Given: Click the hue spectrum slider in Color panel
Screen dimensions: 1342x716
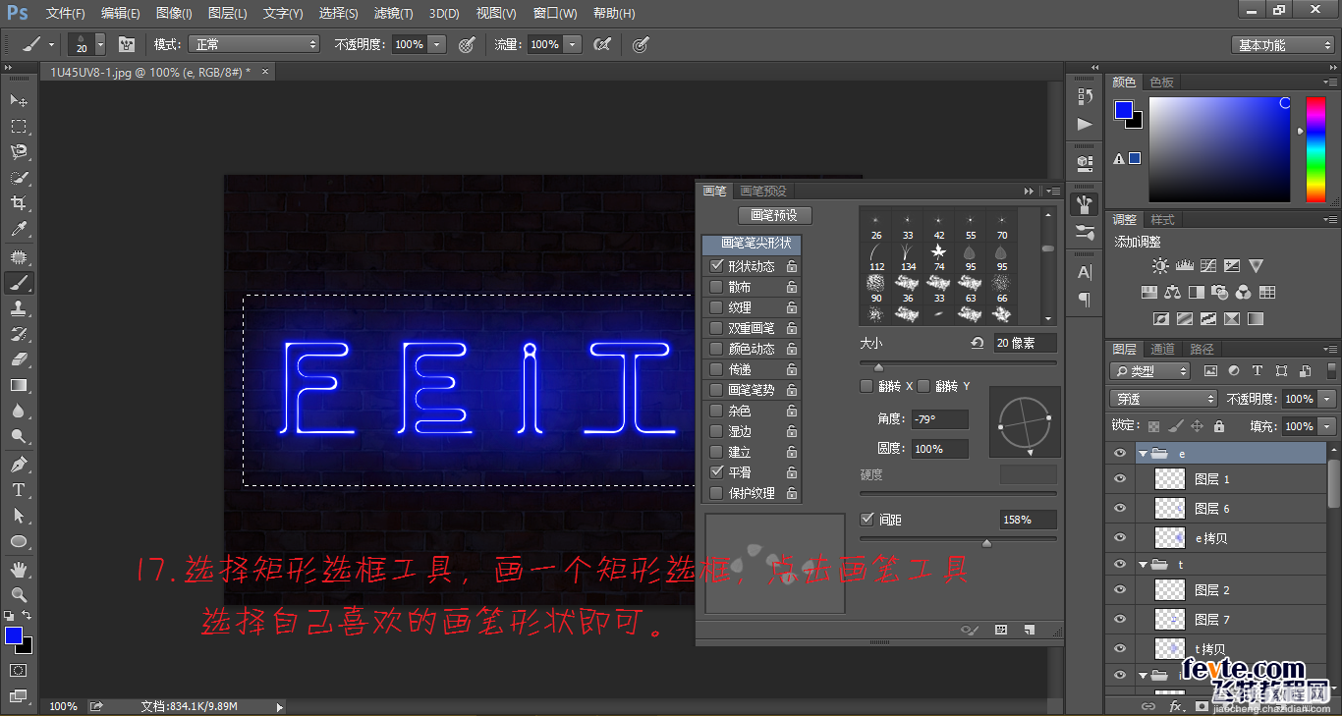Looking at the screenshot, I should click(1315, 149).
